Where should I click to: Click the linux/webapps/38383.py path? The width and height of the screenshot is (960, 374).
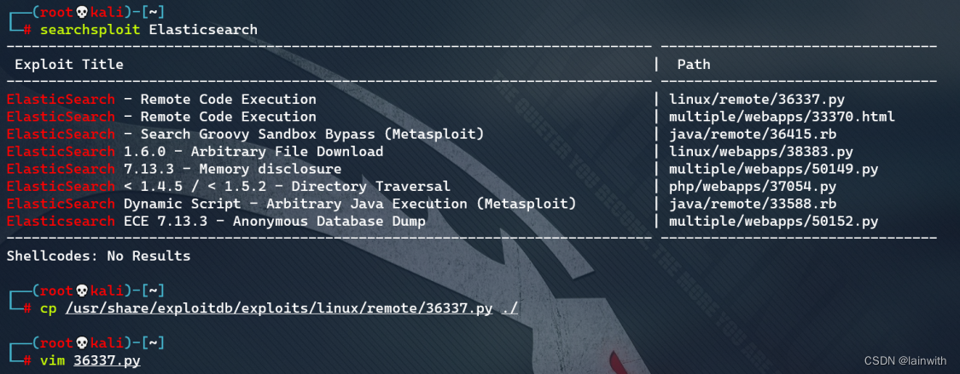click(x=761, y=152)
